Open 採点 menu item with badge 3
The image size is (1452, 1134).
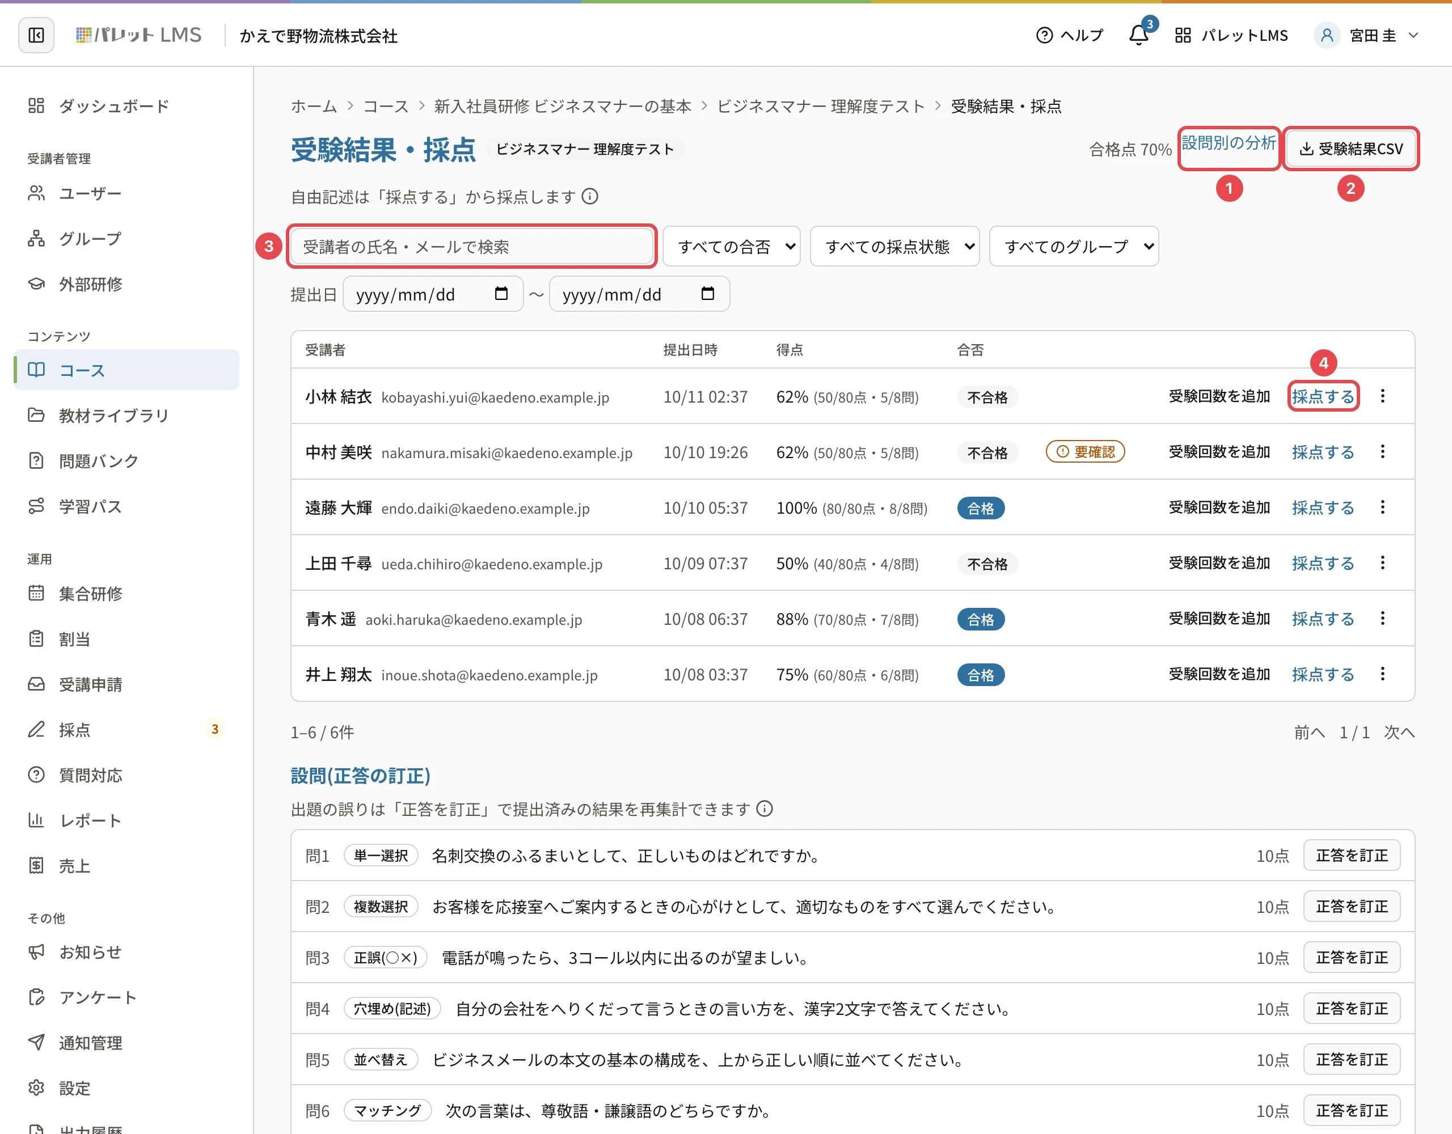pyautogui.click(x=126, y=730)
